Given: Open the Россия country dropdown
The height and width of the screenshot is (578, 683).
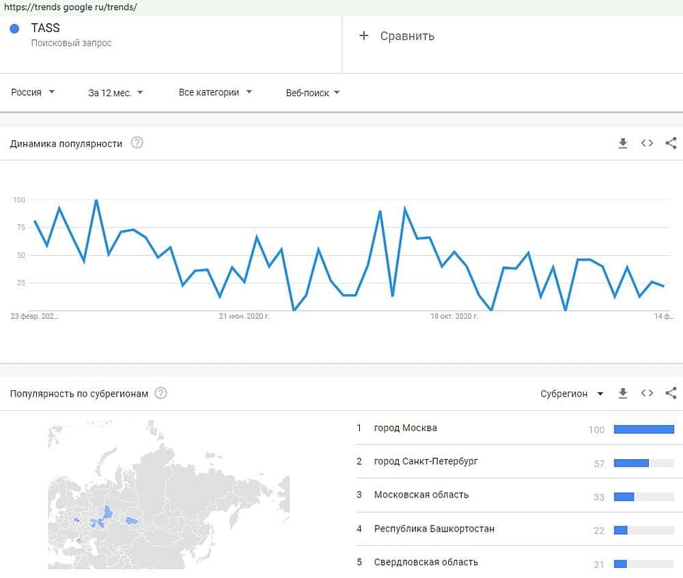Looking at the screenshot, I should click(x=33, y=92).
